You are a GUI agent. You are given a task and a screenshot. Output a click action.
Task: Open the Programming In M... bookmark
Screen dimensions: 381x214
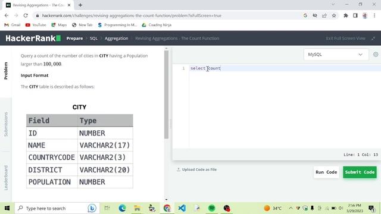click(117, 25)
